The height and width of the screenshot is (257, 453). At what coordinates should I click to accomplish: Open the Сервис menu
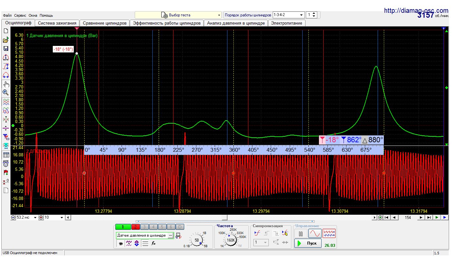20,15
